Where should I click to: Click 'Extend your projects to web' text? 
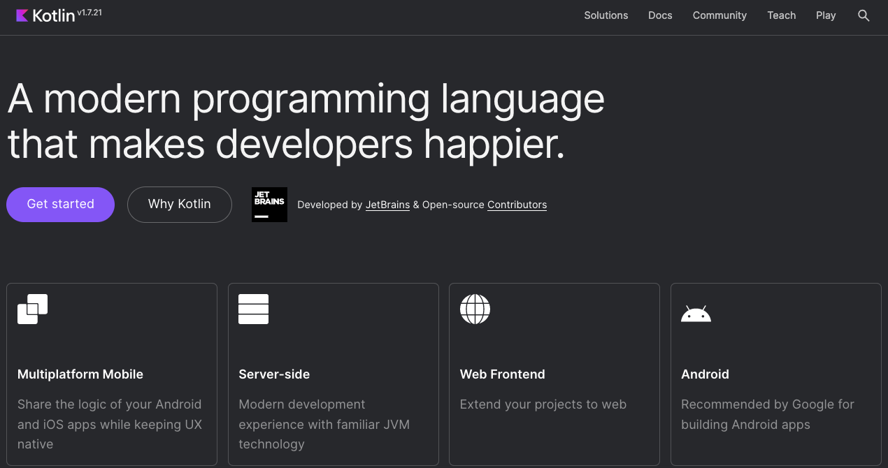[x=543, y=404]
